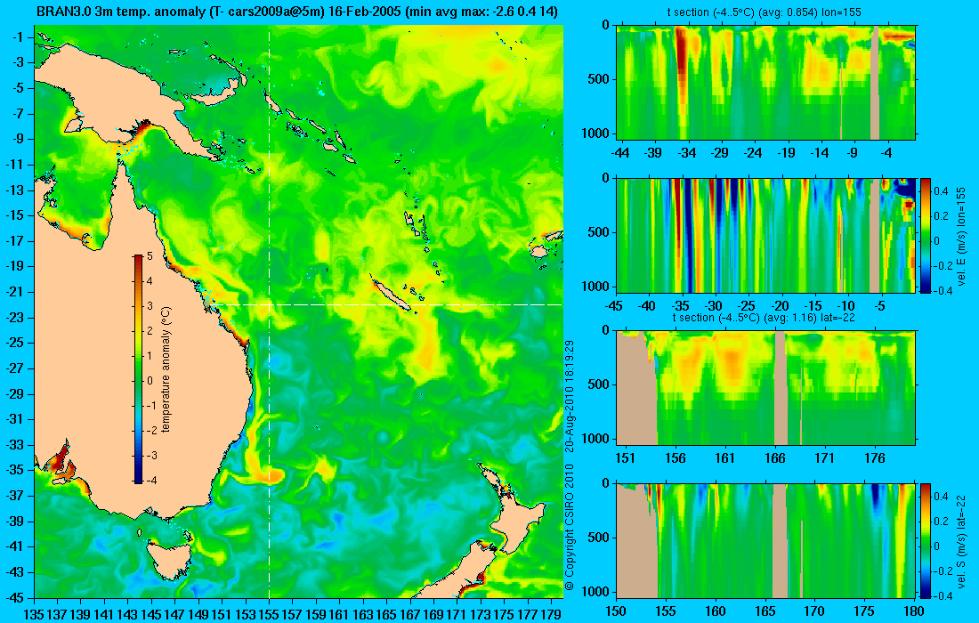979x623 pixels.
Task: Click the '167' longitude tick on main map
Action: (x=409, y=615)
